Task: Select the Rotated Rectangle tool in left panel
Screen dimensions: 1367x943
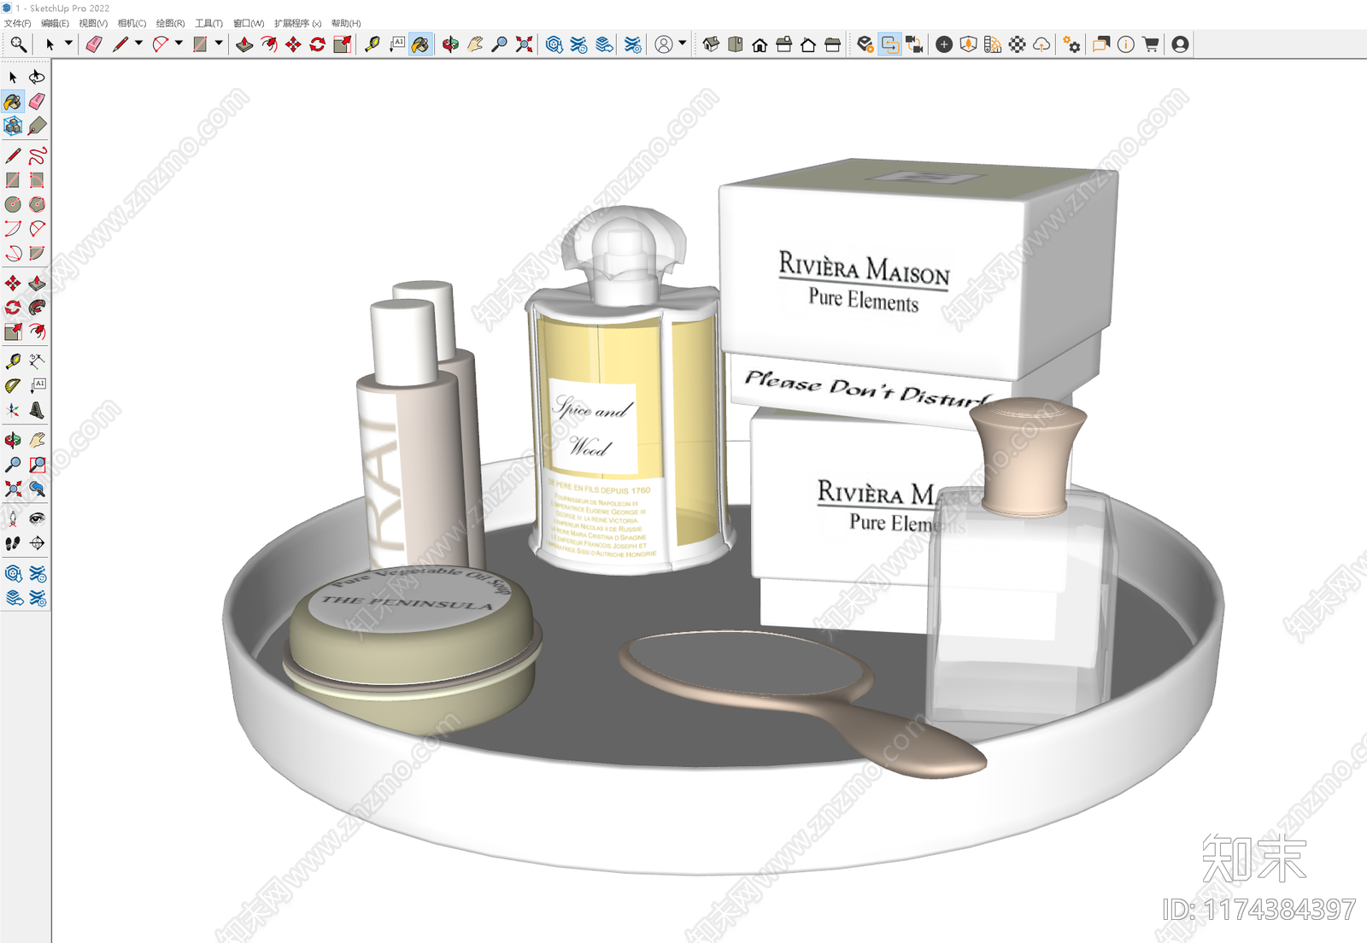Action: [37, 180]
